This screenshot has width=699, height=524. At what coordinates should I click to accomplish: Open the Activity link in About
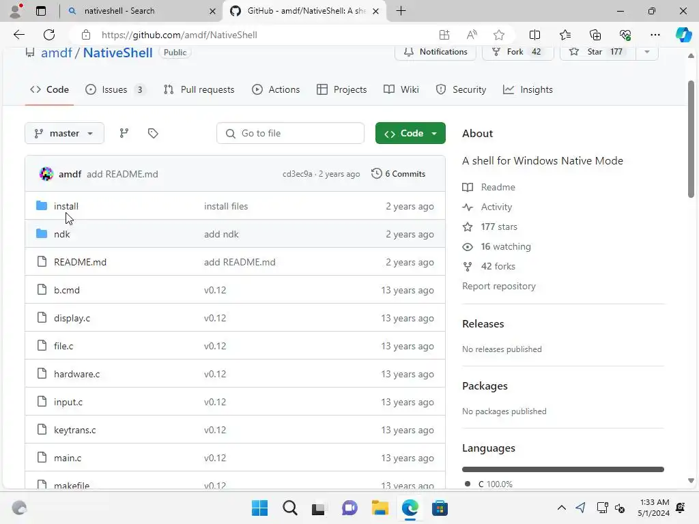click(x=487, y=207)
